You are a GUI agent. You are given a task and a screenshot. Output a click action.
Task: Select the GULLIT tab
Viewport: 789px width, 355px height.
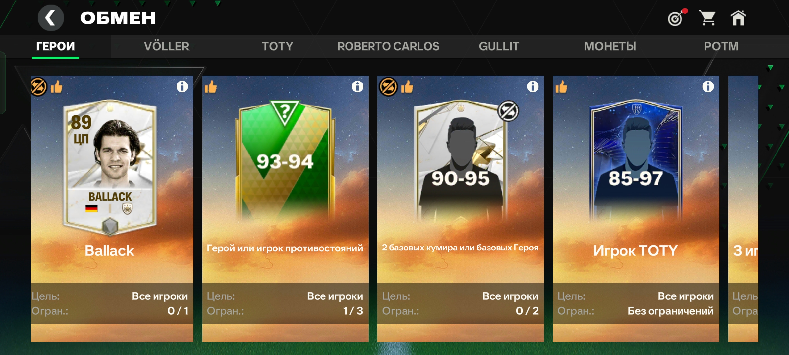[x=499, y=46]
